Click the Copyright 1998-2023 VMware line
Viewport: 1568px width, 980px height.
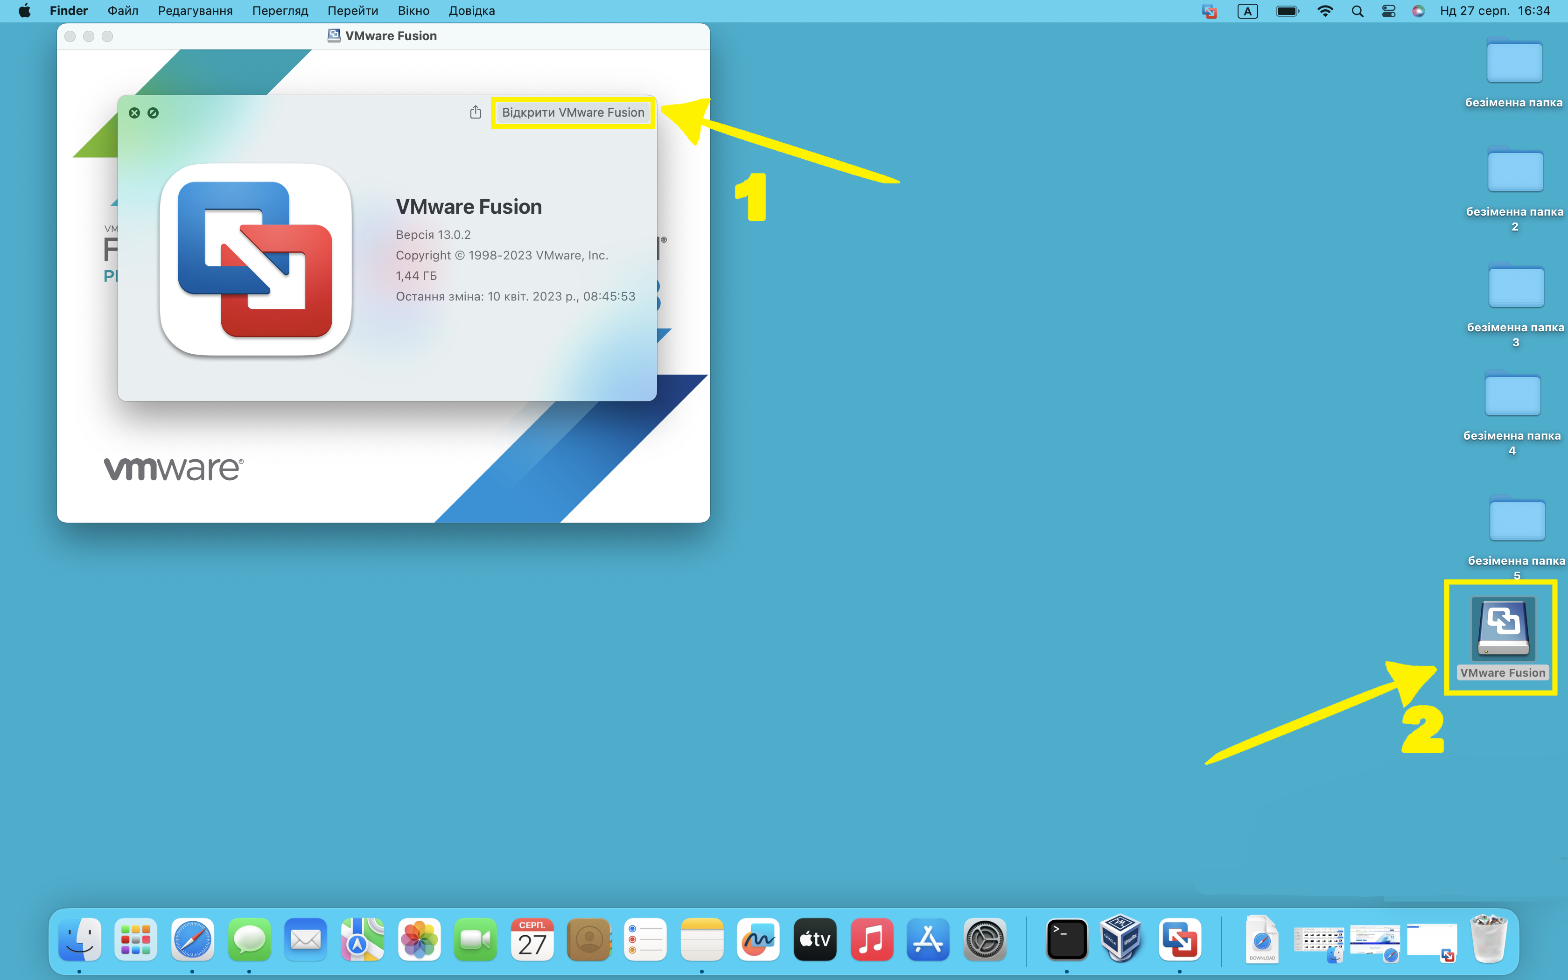tap(502, 255)
